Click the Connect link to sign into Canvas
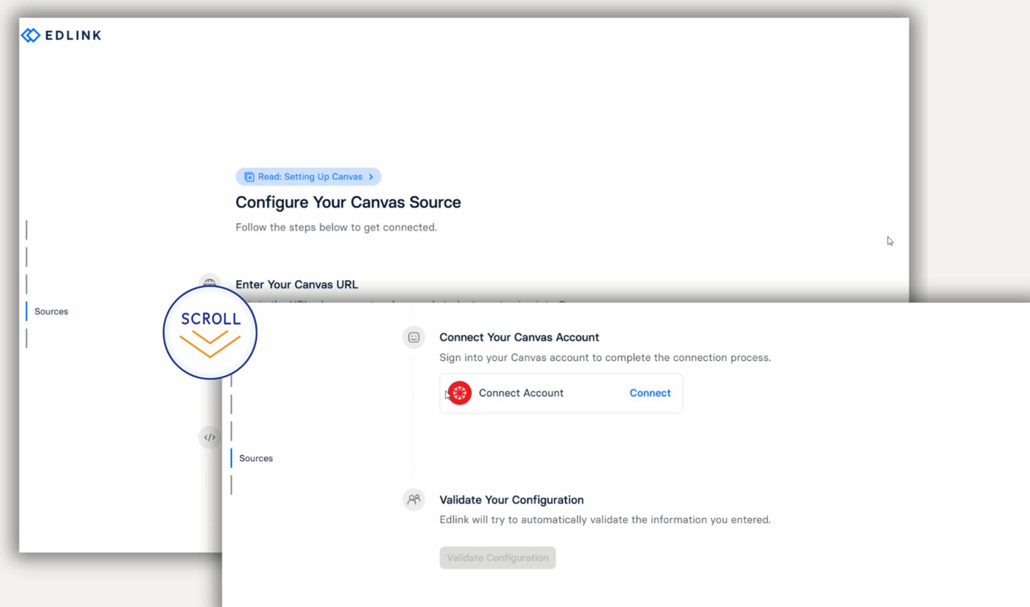The image size is (1030, 607). [x=650, y=392]
